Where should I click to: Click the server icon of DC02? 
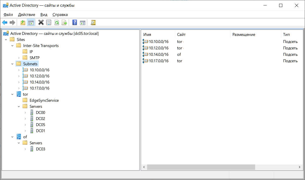(32, 118)
